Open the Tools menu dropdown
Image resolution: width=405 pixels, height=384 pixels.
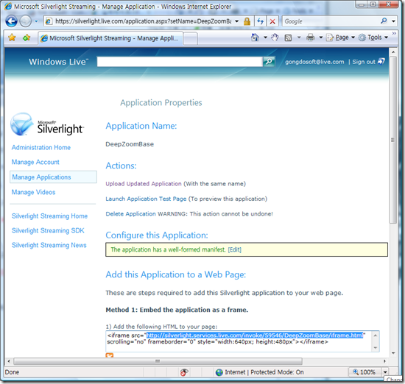[374, 38]
